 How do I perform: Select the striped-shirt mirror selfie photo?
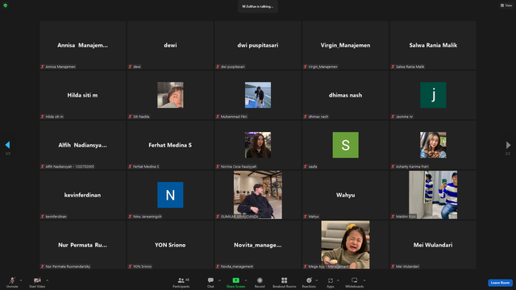pos(433,195)
